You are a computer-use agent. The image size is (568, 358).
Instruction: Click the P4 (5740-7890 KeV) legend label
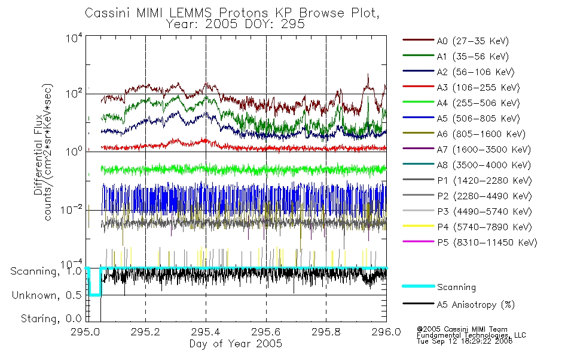click(484, 227)
